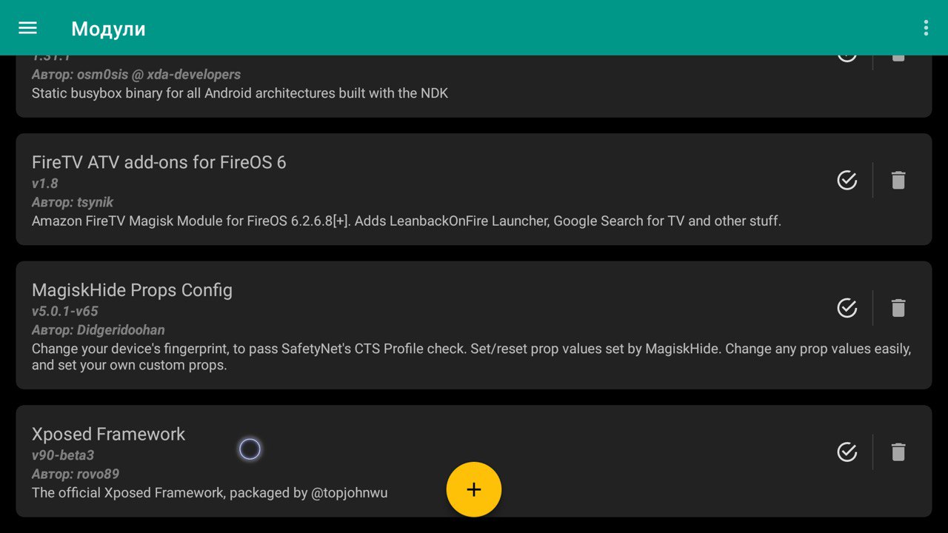Open the hamburger navigation menu
Viewport: 948px width, 533px height.
tap(27, 28)
